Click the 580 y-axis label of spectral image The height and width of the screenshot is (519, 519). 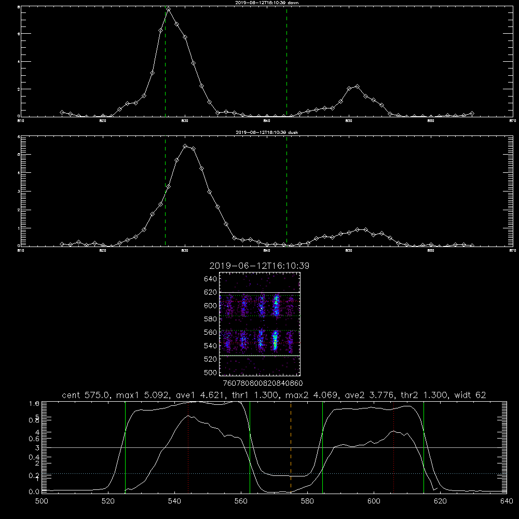tap(210, 319)
